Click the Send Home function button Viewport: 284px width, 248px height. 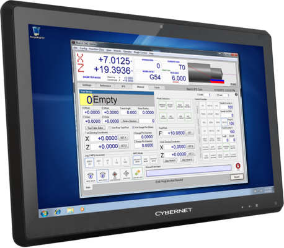220,156
